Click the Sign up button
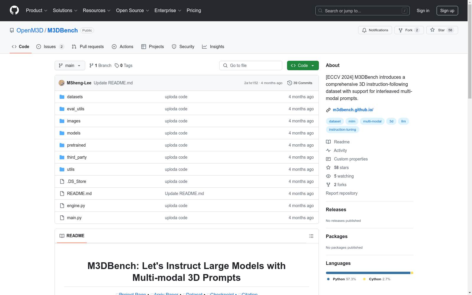 [447, 11]
